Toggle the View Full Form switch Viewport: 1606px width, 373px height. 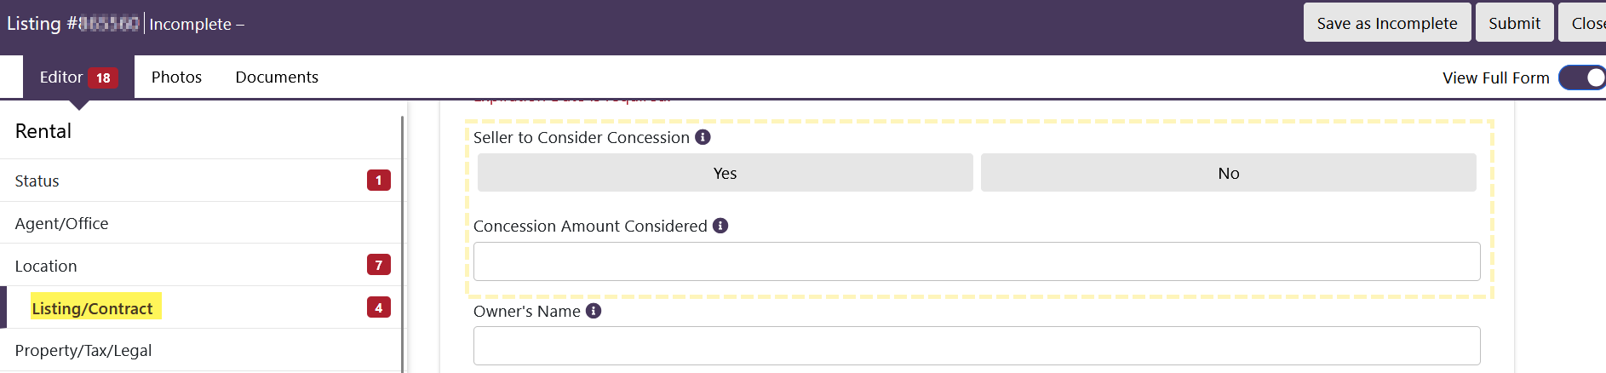point(1583,77)
